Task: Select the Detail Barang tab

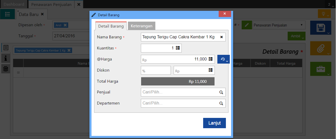Action: pyautogui.click(x=111, y=26)
